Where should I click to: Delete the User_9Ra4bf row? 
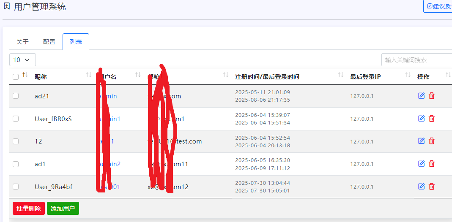[432, 187]
